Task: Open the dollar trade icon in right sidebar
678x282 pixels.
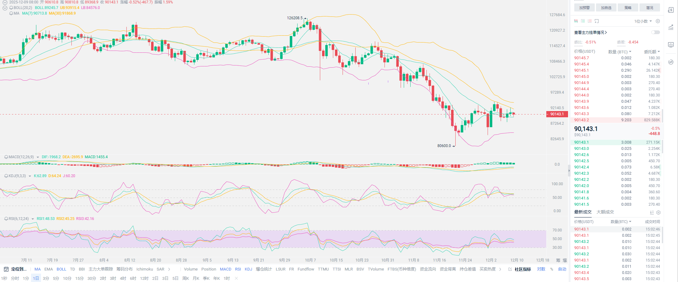Action: pos(671,10)
